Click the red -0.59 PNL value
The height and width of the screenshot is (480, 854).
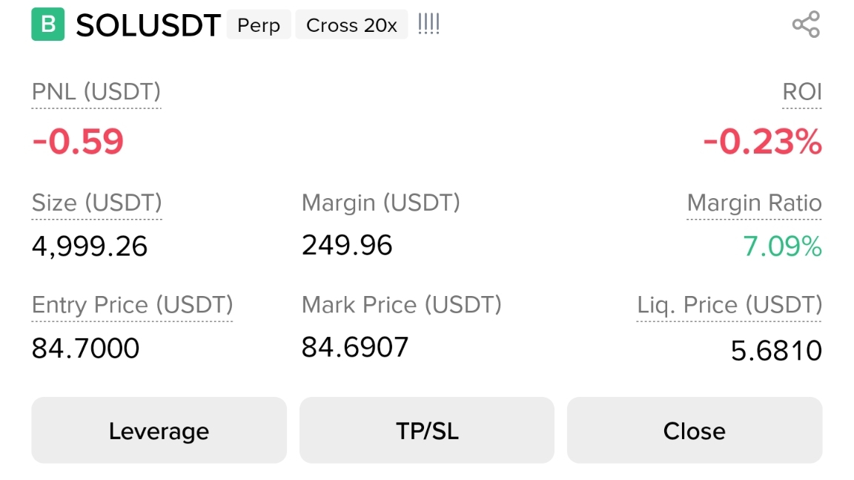(78, 141)
